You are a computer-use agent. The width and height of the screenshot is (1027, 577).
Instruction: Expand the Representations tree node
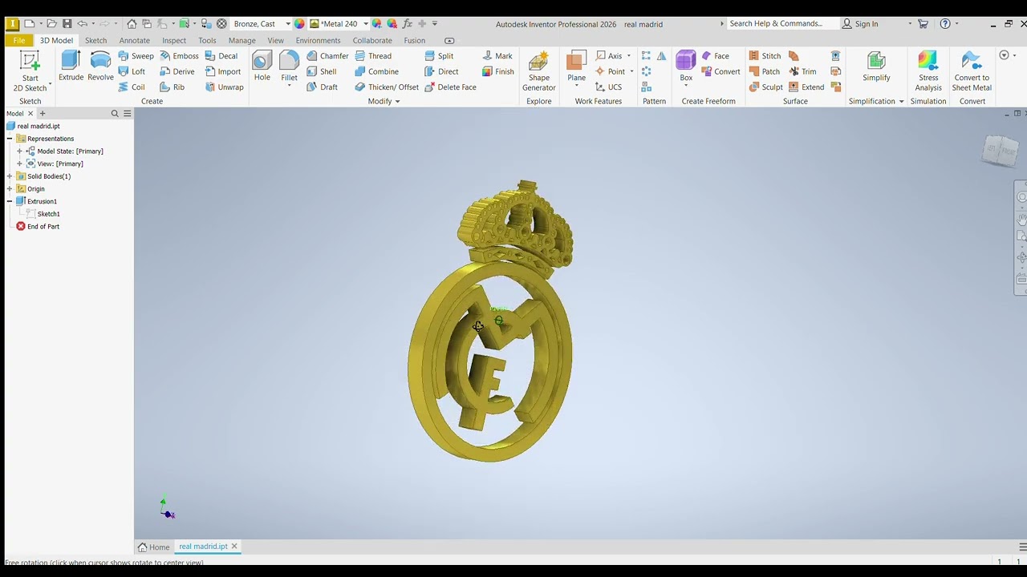(x=10, y=139)
